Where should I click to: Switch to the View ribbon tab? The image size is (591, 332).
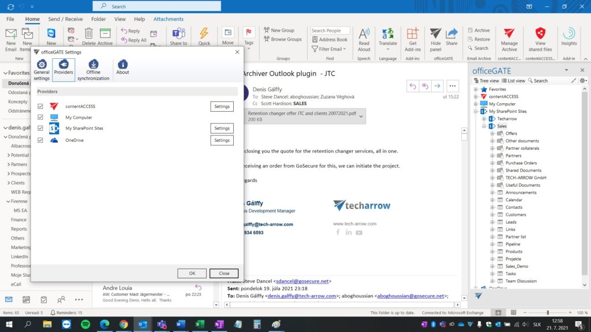click(x=120, y=19)
